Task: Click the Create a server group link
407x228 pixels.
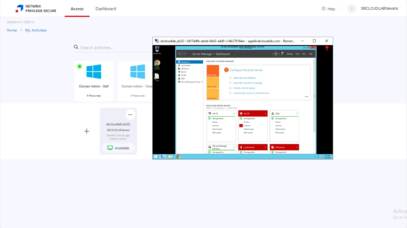Action: 244,88
